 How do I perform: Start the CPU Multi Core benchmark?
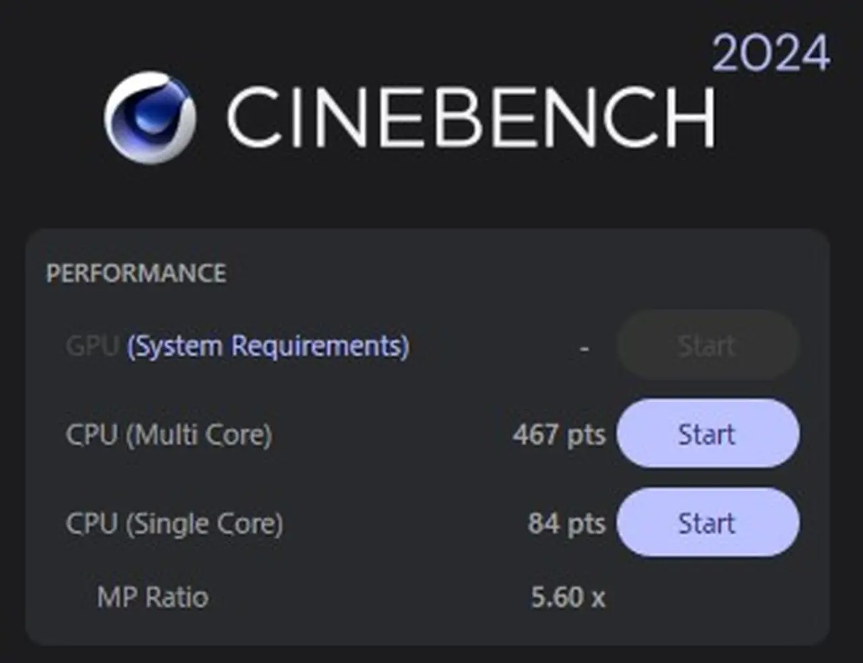point(708,434)
